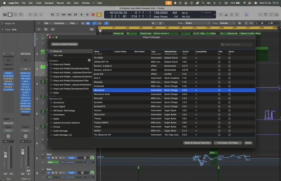Tick the Hide checkbox for Microtonic
This screenshot has width=281, height=181.
pos(219,90)
